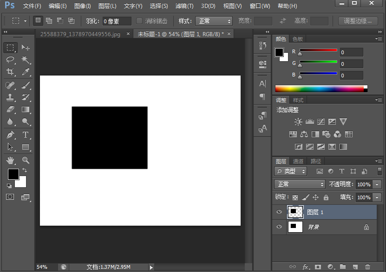Viewport: 386px width, 272px height.
Task: Select the Pen tool
Action: [x=10, y=135]
